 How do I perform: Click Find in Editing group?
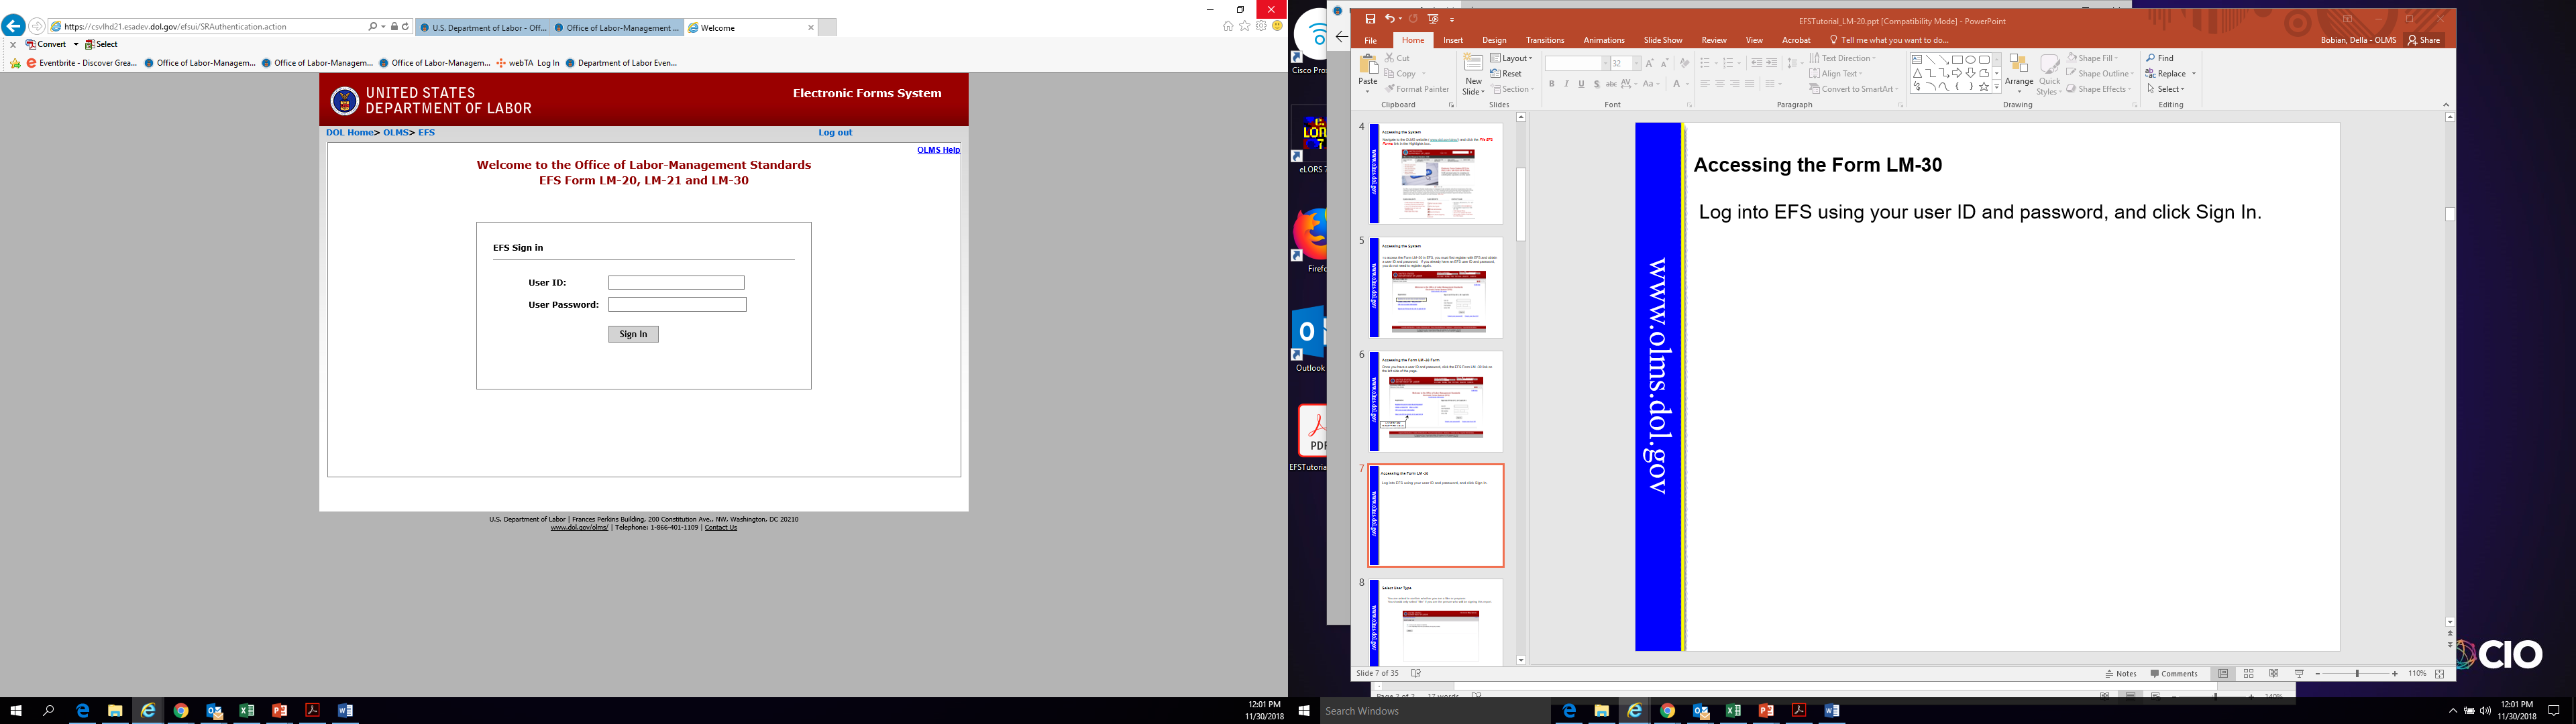coord(2160,58)
